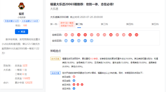Switch to the 第一档 tab

click(x=54, y=24)
